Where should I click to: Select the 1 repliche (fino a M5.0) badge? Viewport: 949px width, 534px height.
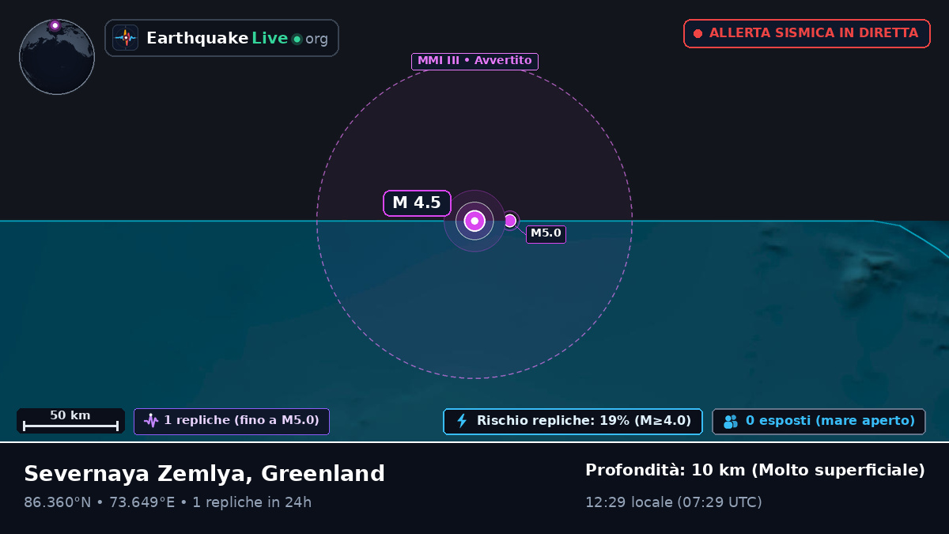[x=232, y=421]
